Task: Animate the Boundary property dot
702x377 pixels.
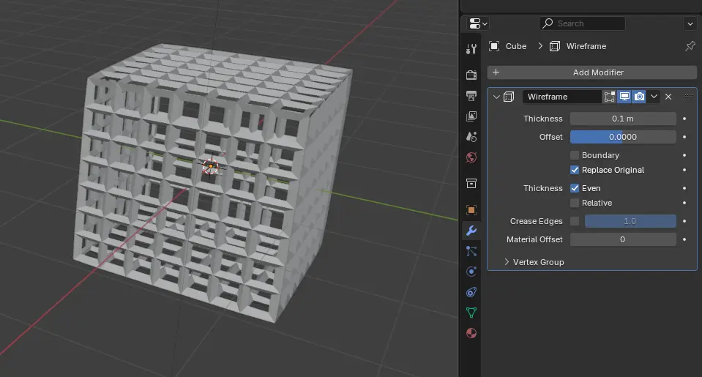Action: 684,155
